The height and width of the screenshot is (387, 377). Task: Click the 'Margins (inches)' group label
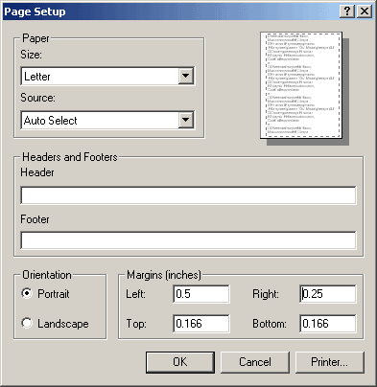164,275
